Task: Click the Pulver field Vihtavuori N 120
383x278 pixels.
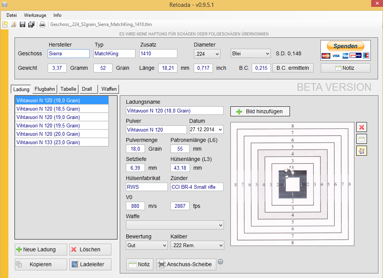Action: point(156,130)
